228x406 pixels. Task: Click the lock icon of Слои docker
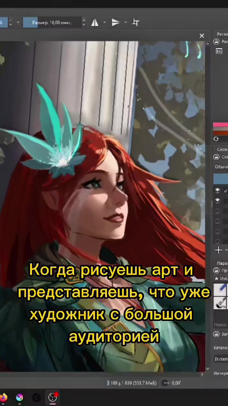tap(217, 157)
